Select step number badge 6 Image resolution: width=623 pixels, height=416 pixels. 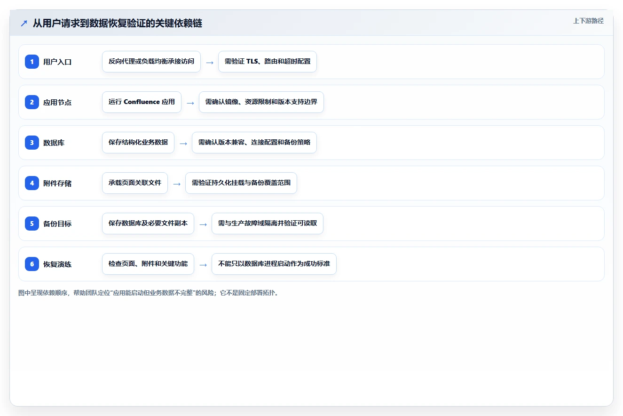[32, 264]
